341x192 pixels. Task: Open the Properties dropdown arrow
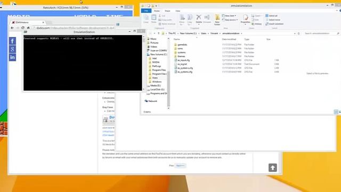click(x=246, y=24)
